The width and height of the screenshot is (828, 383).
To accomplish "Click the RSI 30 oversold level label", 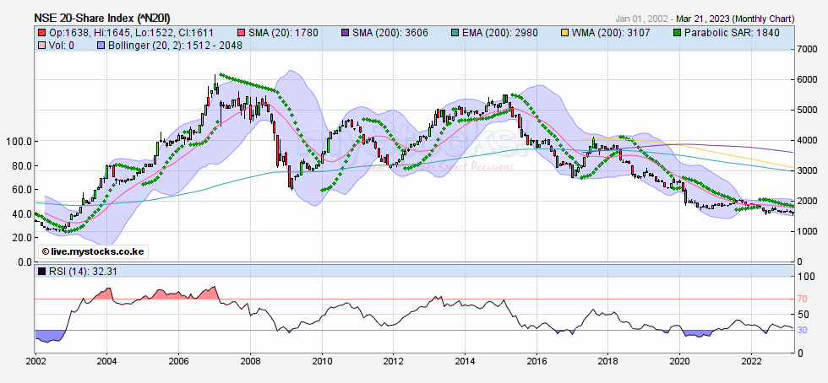I will [803, 330].
